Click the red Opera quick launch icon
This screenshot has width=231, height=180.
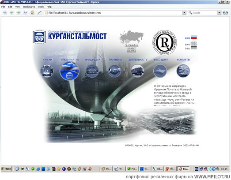(x=90, y=169)
